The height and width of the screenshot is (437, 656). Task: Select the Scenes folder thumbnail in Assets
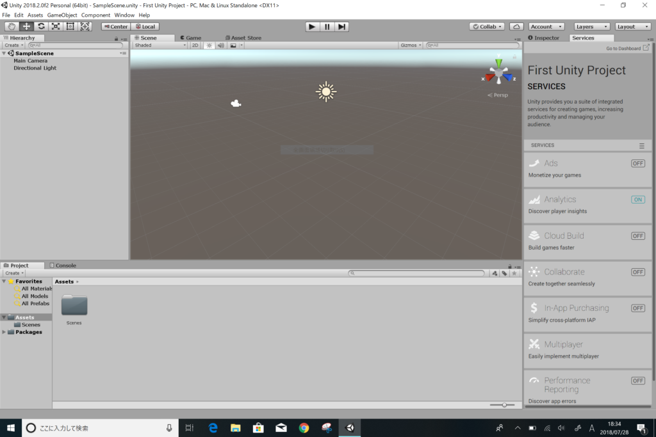tap(74, 306)
